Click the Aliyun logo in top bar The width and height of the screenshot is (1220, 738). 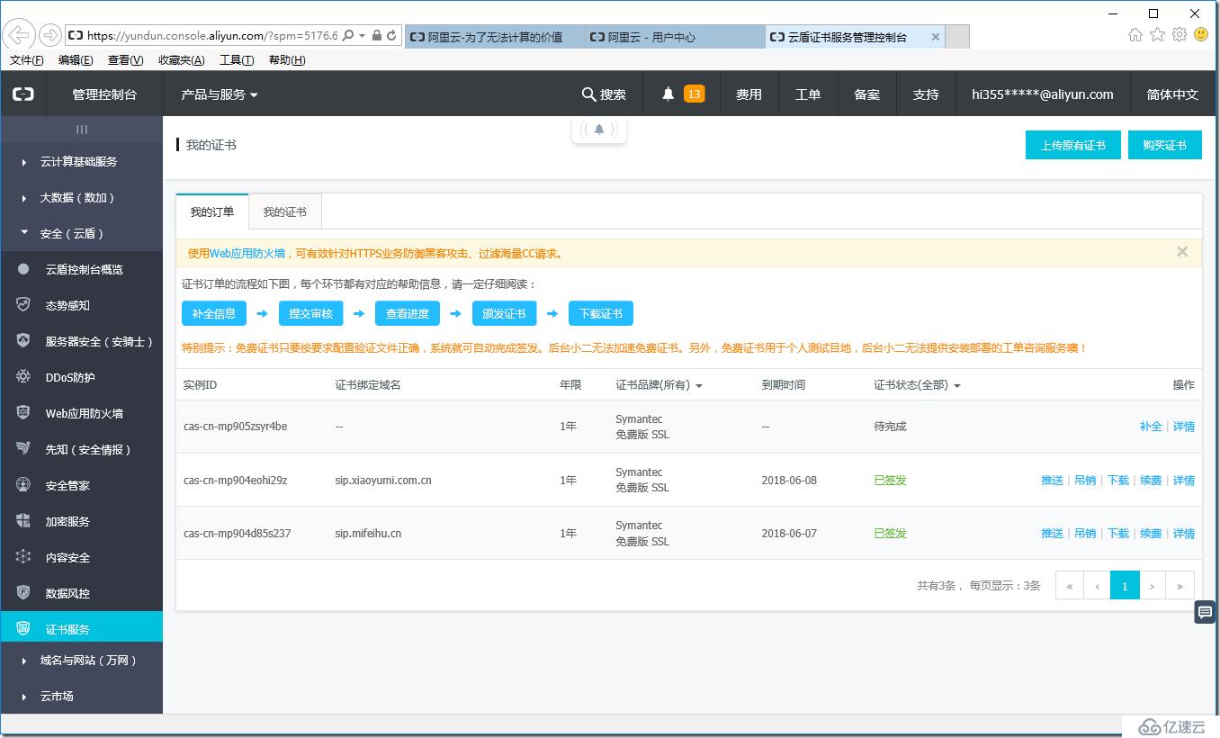[23, 94]
